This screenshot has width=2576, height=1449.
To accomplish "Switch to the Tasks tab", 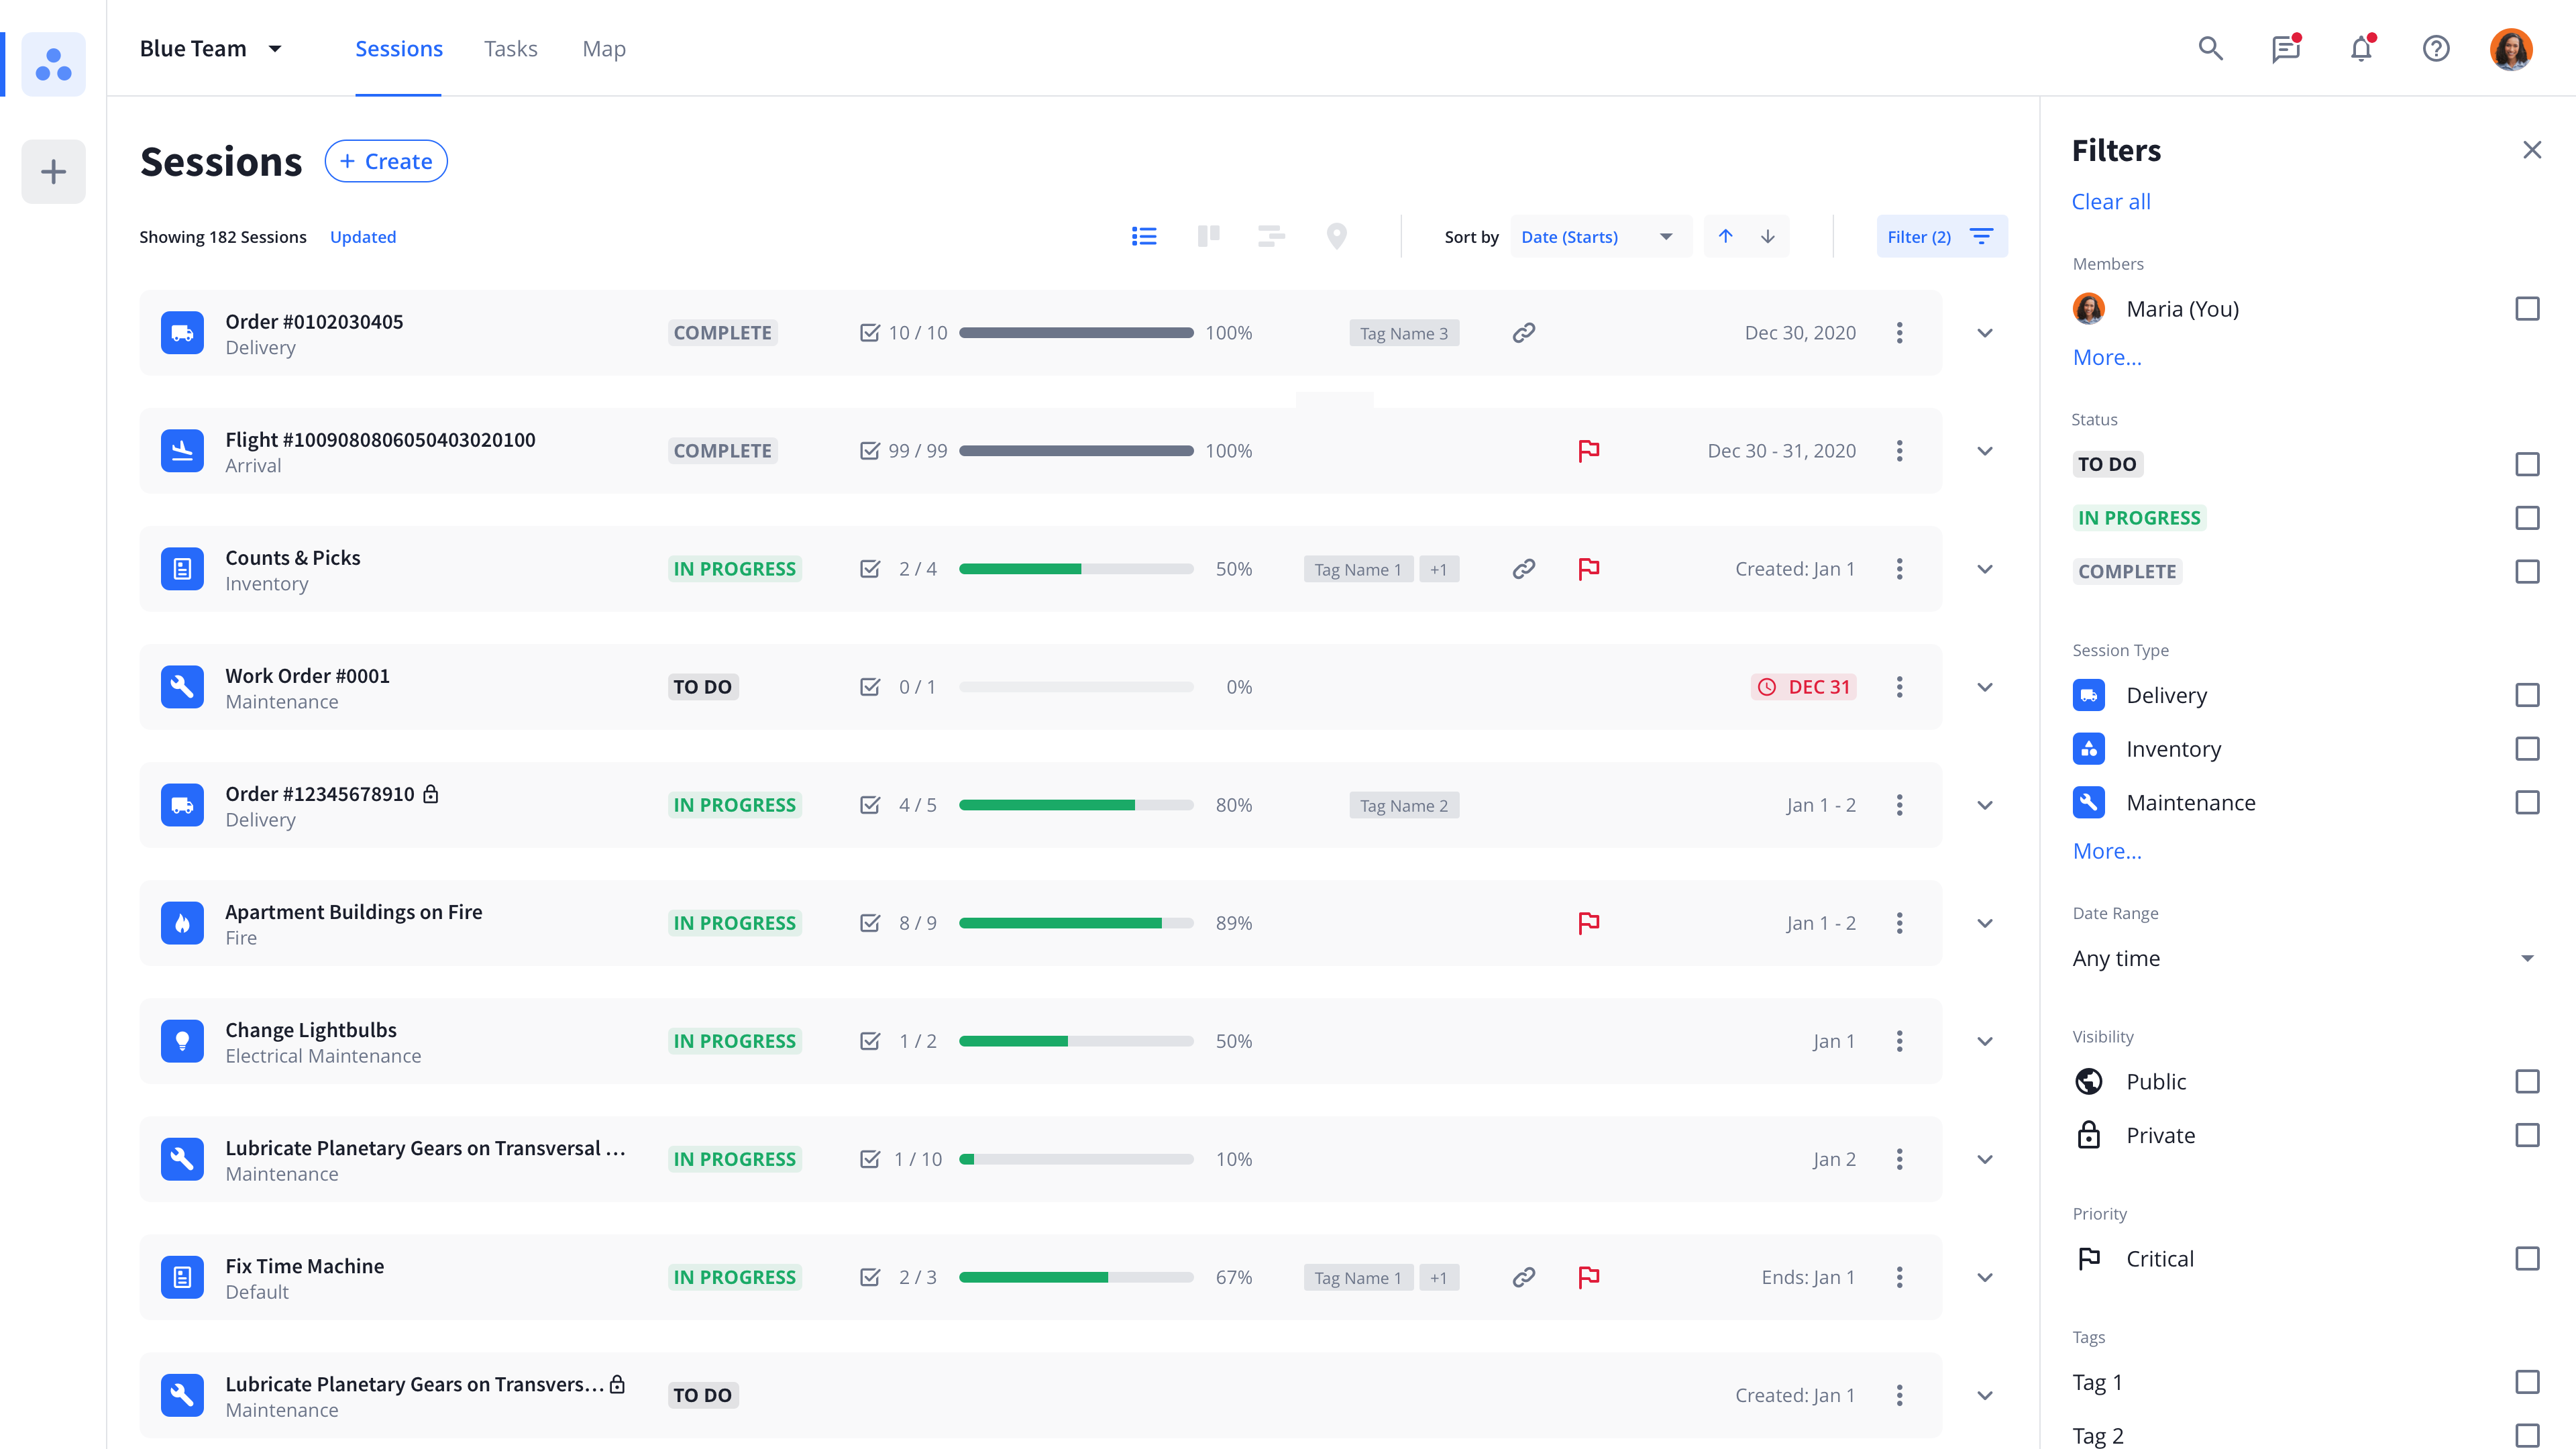I will tap(510, 48).
